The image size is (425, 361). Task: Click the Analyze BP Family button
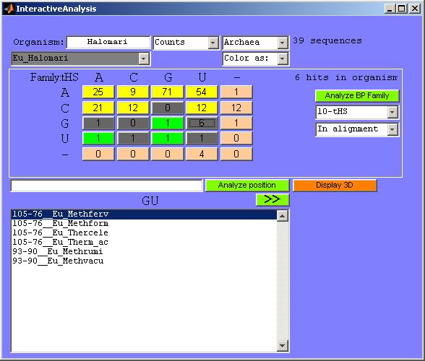pos(357,95)
